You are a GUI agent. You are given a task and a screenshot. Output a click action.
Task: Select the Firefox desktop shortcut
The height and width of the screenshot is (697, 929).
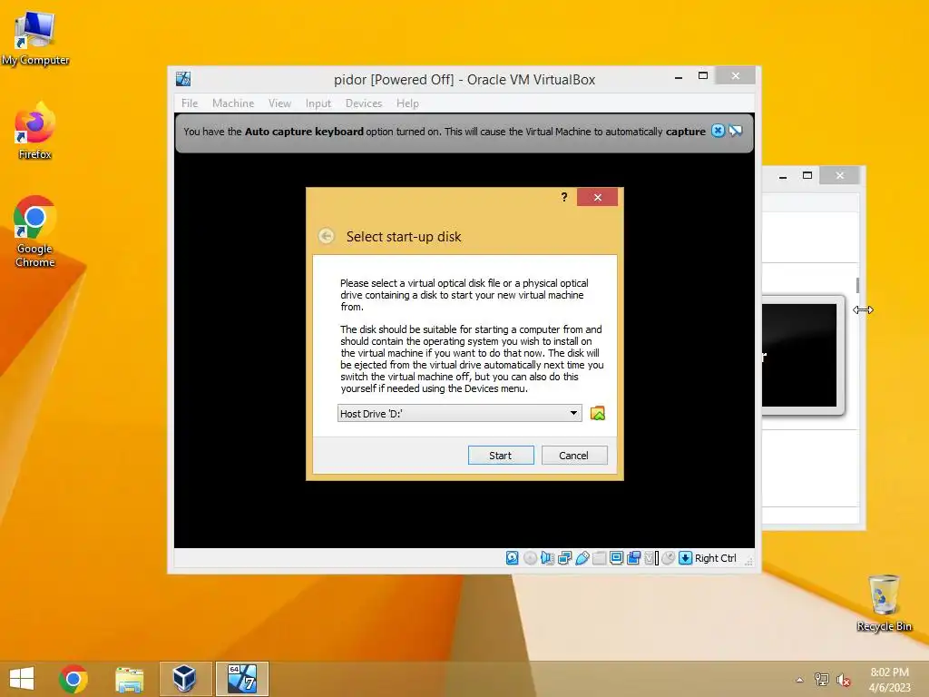coord(35,131)
